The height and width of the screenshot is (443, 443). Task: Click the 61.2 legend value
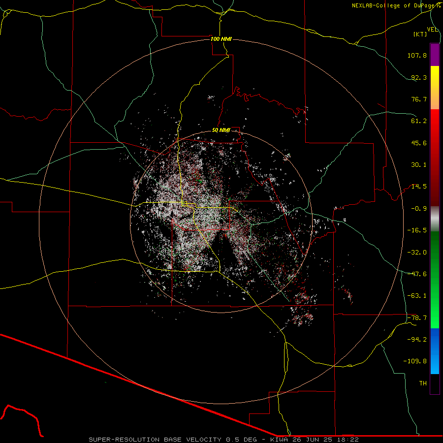[x=419, y=121]
